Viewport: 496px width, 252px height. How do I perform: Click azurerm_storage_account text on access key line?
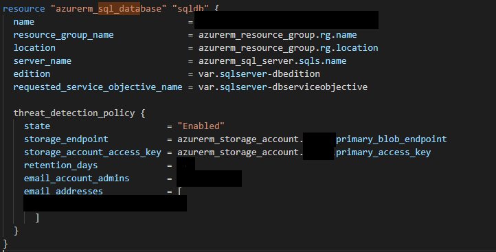point(238,152)
